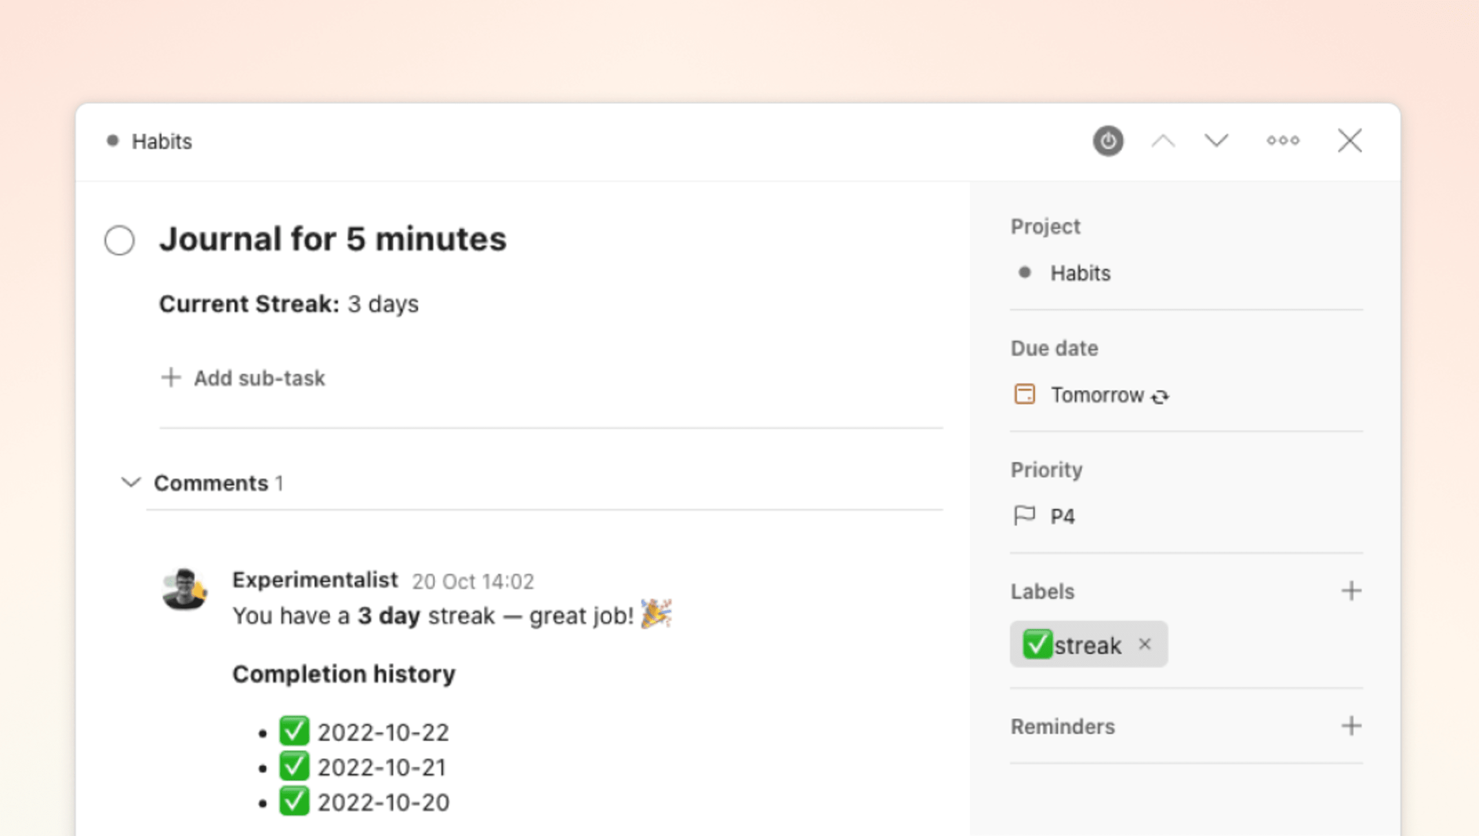Screen dimensions: 1479x836
Task: Close the task detail panel
Action: click(x=1350, y=140)
